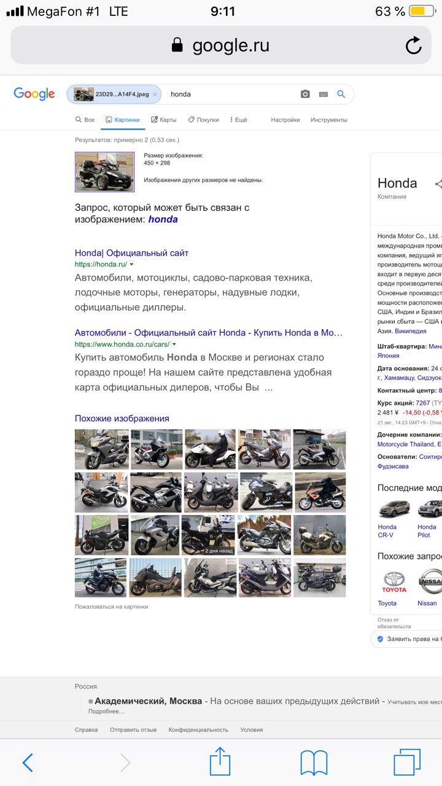Viewport: 442px width, 786px height.
Task: Open Safari bookmarks book icon
Action: [x=314, y=763]
